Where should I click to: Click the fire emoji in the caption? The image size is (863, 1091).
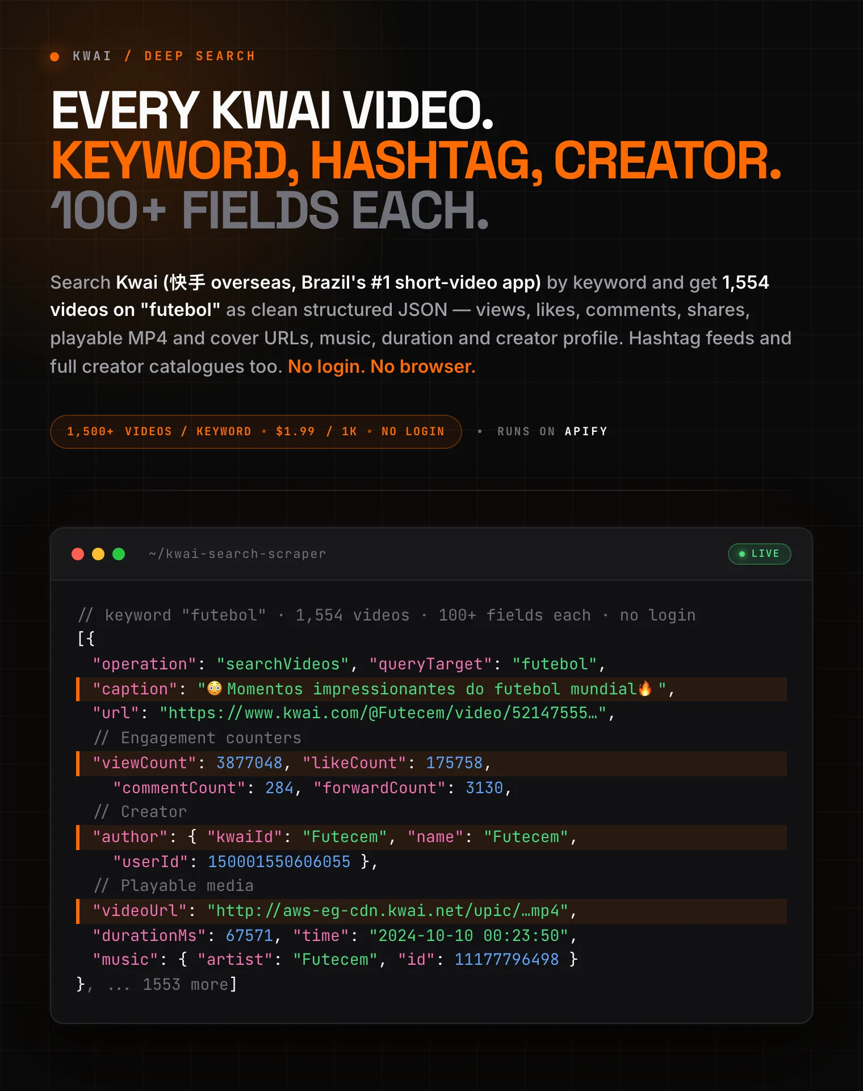645,689
